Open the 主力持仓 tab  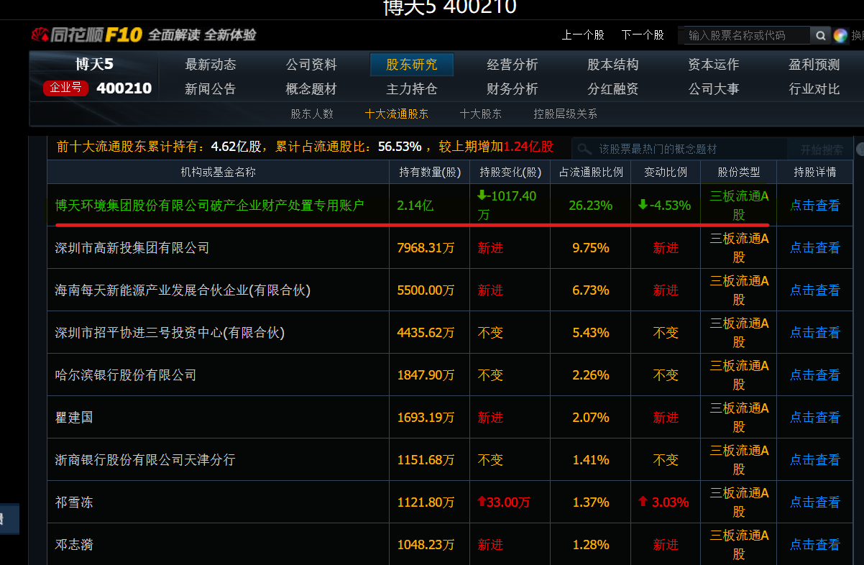point(412,89)
